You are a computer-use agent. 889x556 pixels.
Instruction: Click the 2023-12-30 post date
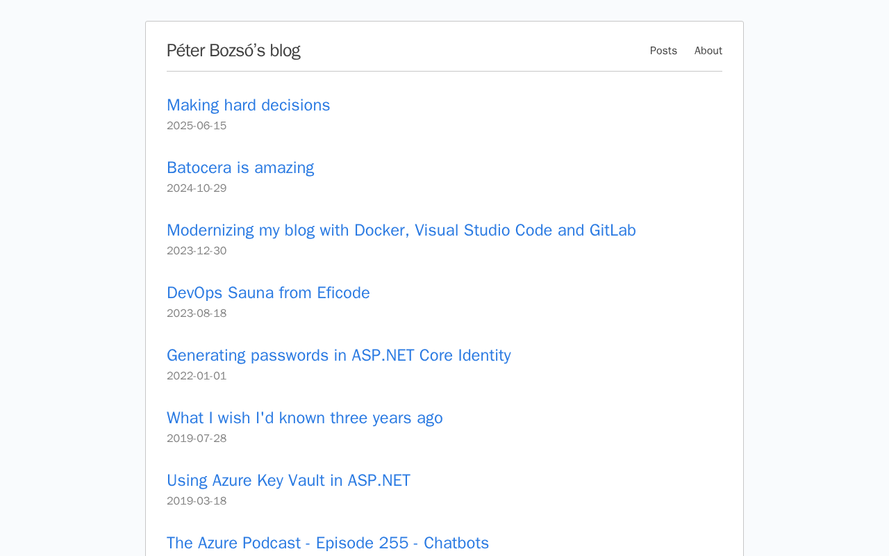(197, 251)
